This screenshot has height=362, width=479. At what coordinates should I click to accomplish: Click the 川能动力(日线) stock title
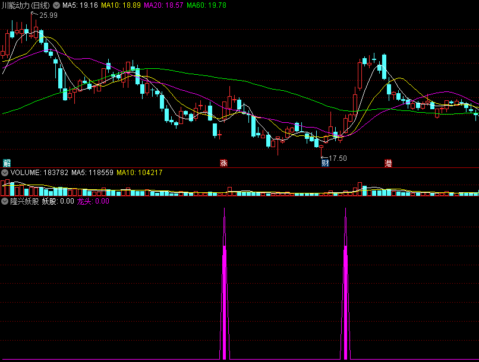click(26, 5)
